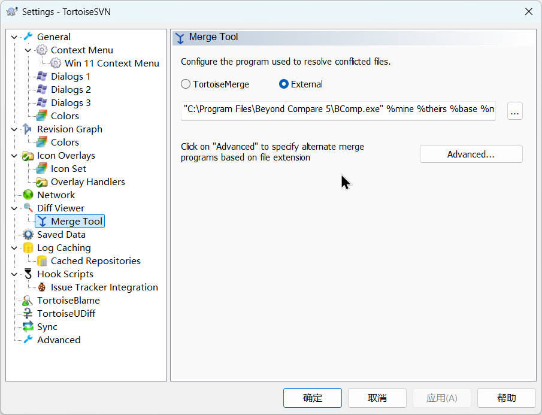Click the Advanced... button
Screen dimensions: 542x415
pos(471,154)
